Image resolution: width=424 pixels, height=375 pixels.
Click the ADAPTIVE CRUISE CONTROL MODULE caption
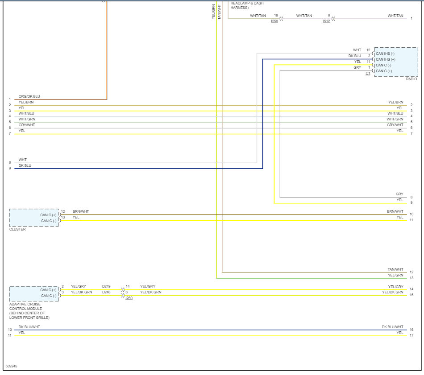(29, 311)
